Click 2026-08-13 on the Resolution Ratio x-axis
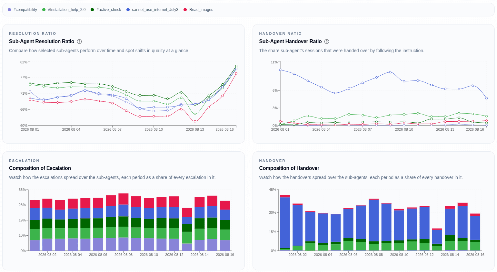The image size is (497, 272). click(x=195, y=129)
